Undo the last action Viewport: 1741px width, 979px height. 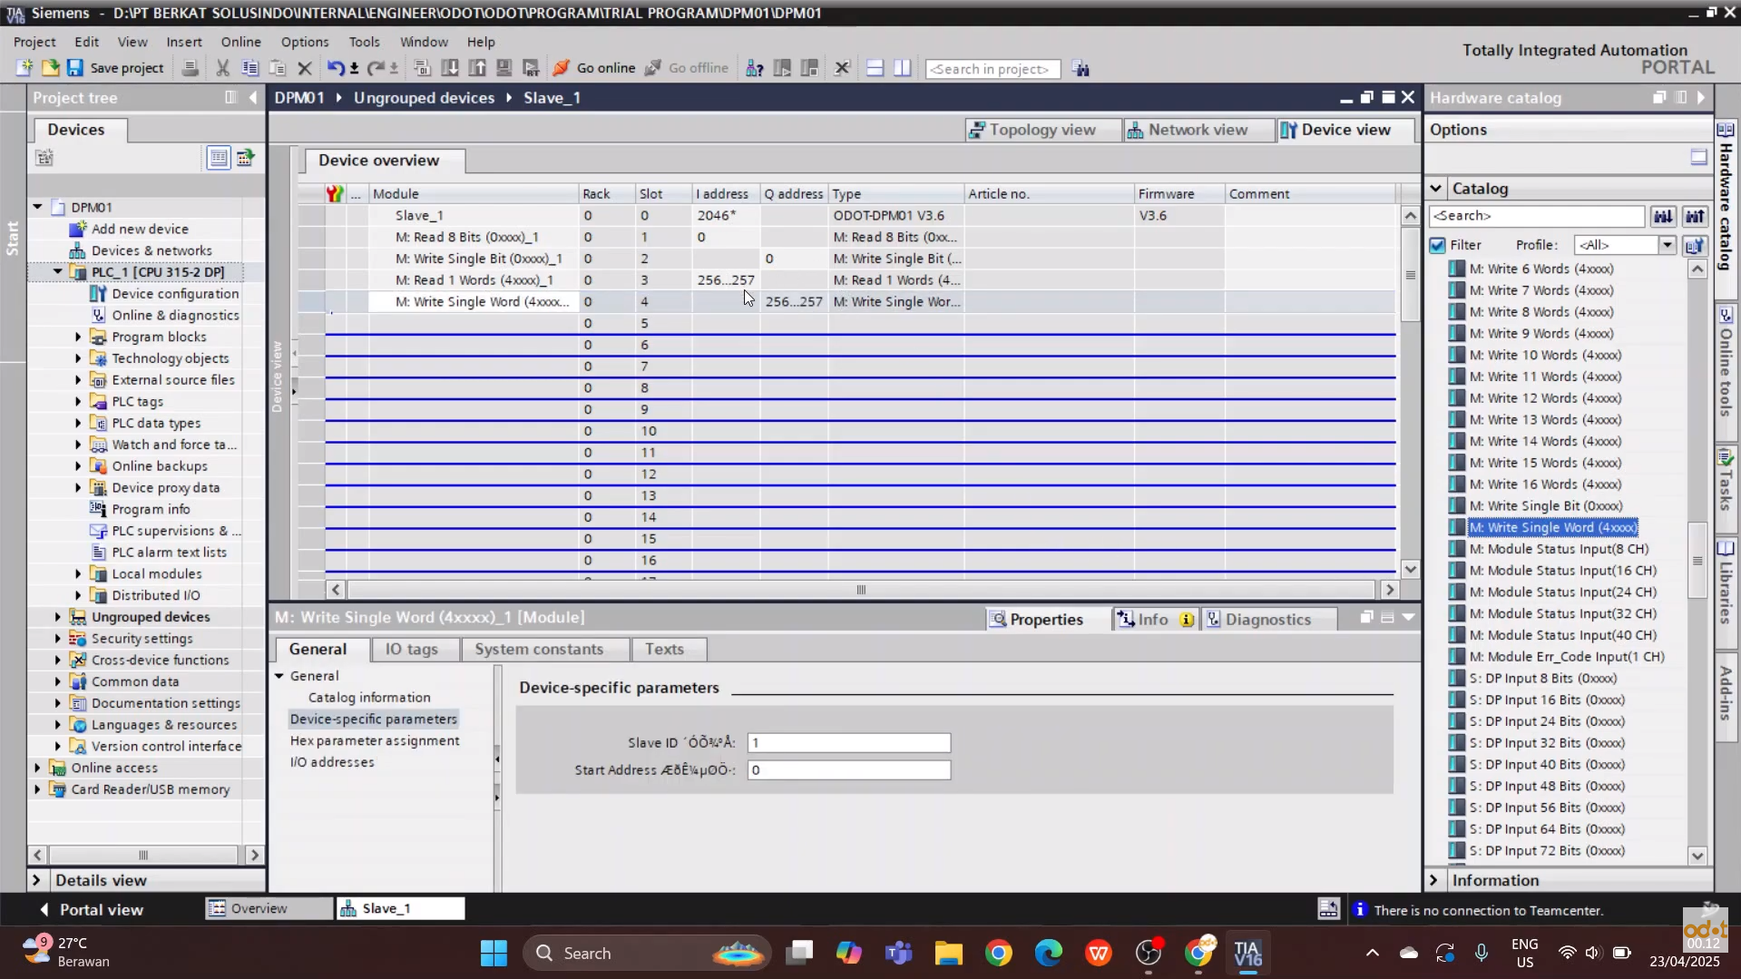coord(336,68)
